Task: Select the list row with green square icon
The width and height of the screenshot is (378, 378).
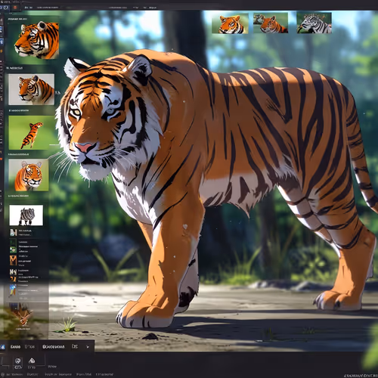Action: pyautogui.click(x=24, y=246)
